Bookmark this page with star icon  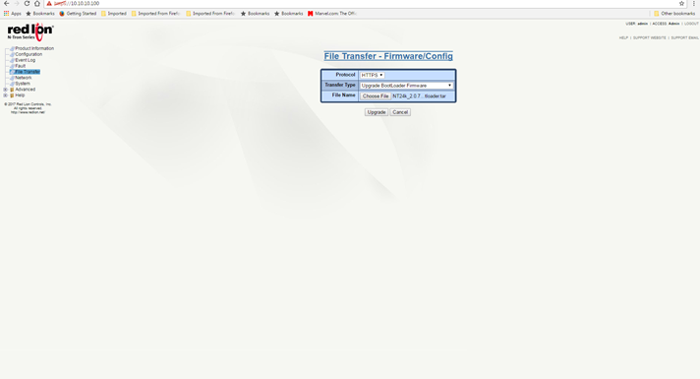[681, 4]
